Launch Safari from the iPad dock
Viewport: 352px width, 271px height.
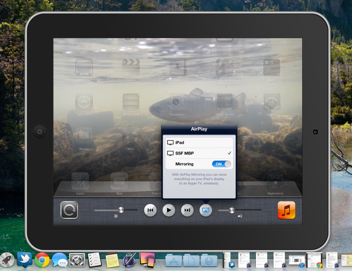click(x=80, y=181)
